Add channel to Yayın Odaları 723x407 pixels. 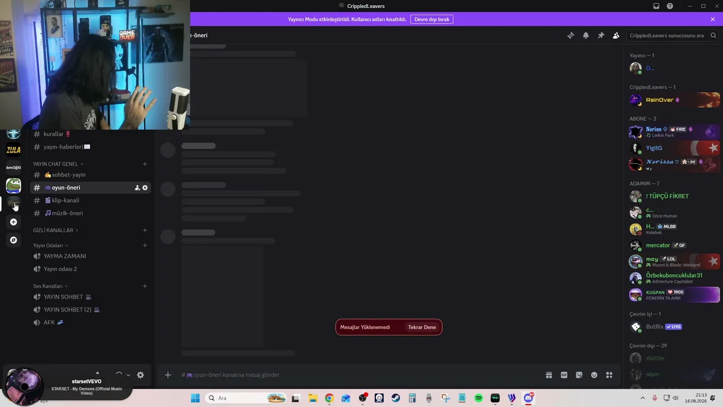145,245
